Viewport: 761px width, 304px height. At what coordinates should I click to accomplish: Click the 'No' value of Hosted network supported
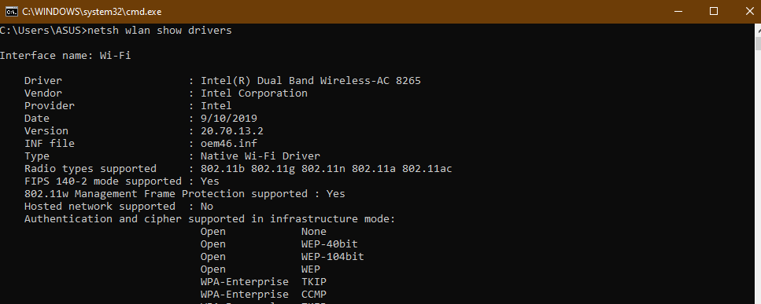pos(207,207)
